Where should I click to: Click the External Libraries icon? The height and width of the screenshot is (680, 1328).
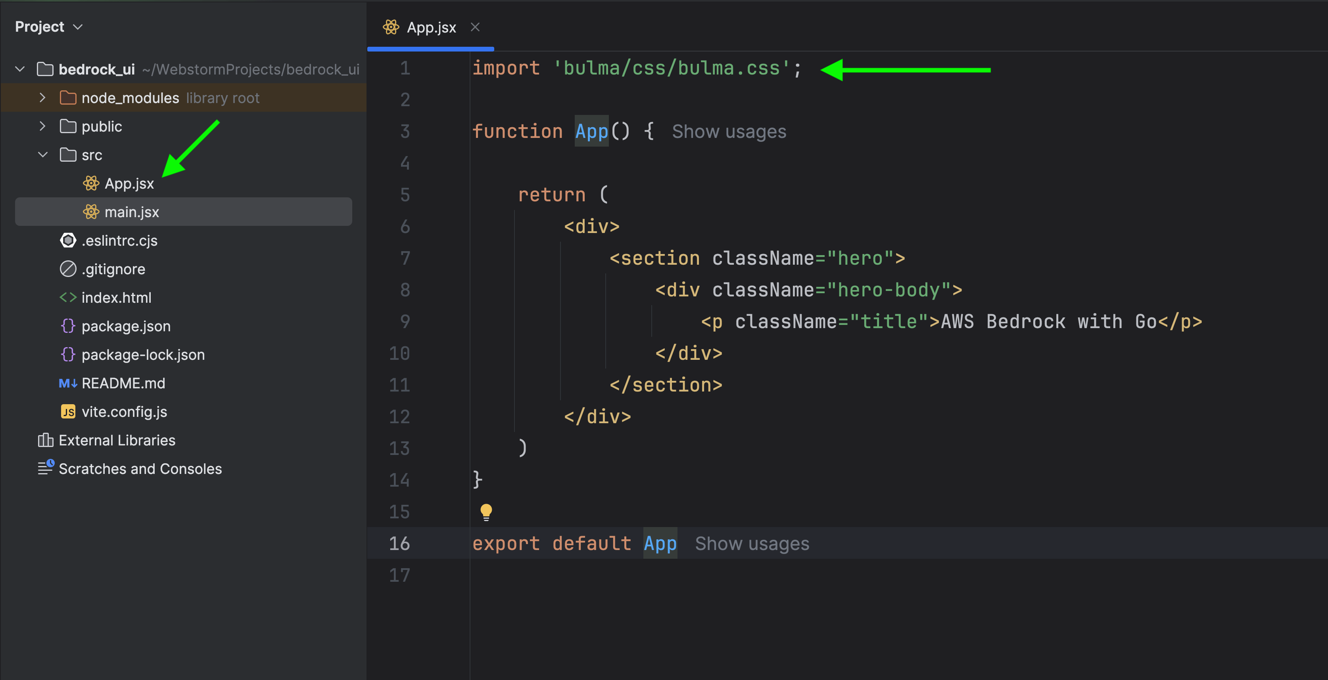point(45,440)
